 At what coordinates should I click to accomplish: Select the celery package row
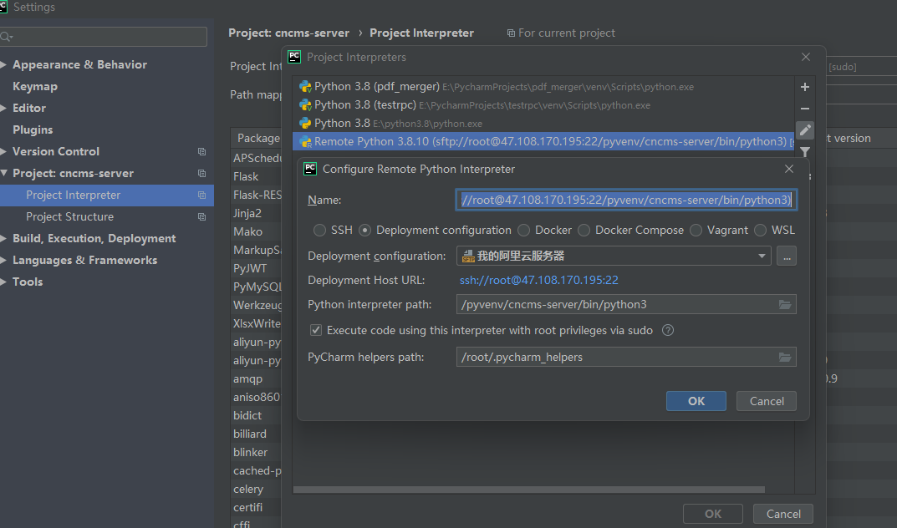pyautogui.click(x=256, y=489)
